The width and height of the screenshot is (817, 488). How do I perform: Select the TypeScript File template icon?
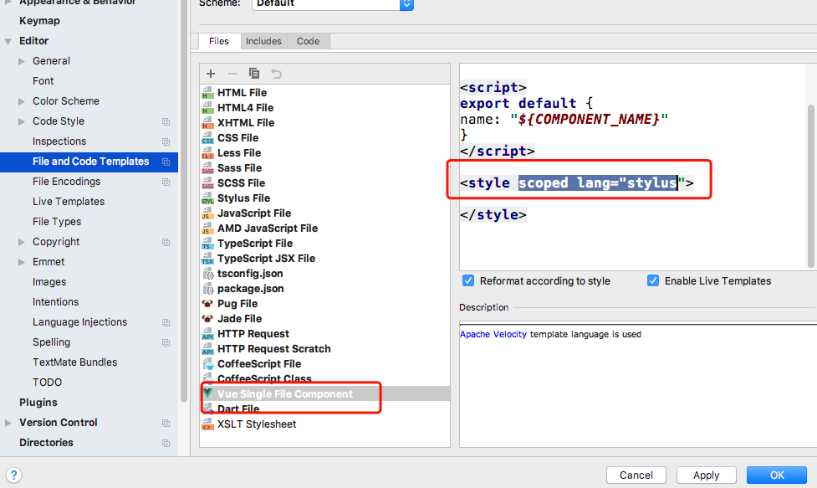(x=207, y=244)
